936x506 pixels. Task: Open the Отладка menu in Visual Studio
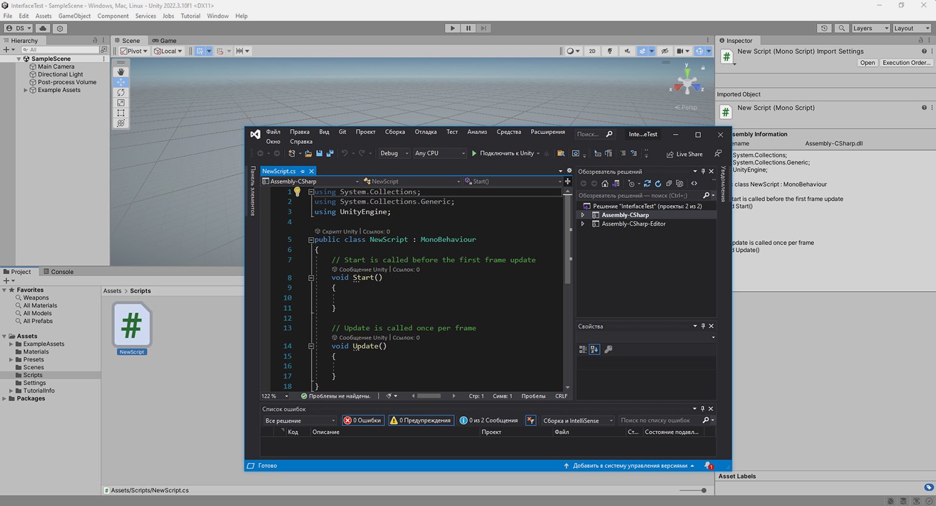425,132
